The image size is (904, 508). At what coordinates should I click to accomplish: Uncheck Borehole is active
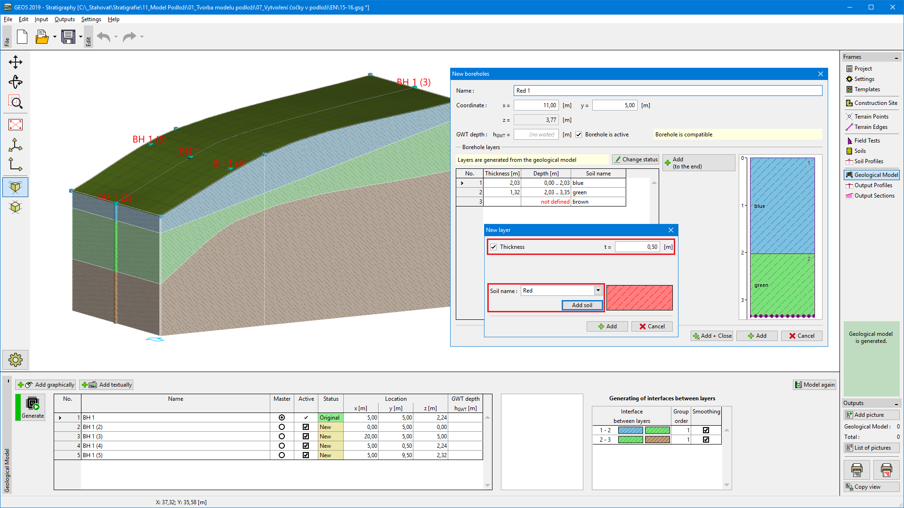579,135
